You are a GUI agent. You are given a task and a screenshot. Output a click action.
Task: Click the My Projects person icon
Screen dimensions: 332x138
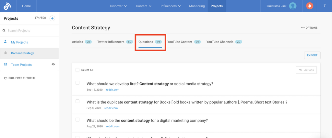6,42
